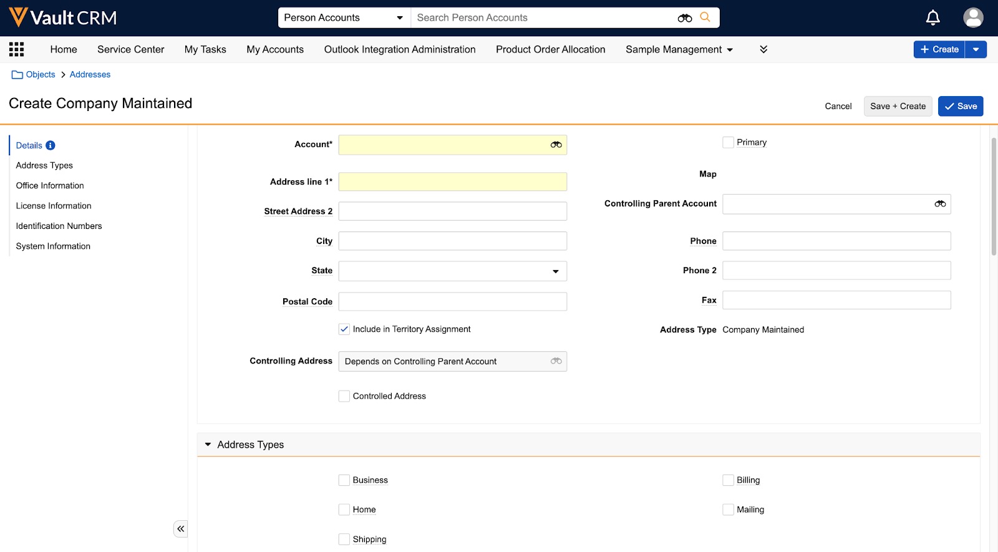
Task: Go to the Service Center tab
Action: pos(130,49)
